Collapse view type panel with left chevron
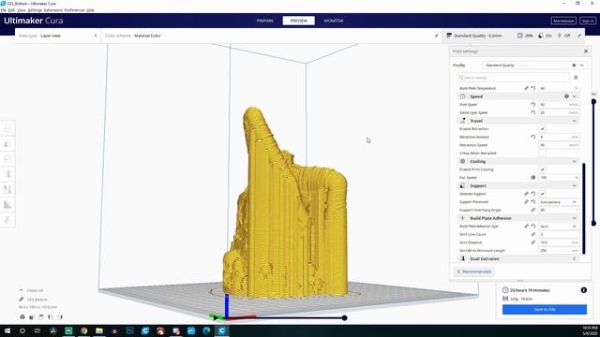Image resolution: width=600 pixels, height=337 pixels. coord(96,36)
